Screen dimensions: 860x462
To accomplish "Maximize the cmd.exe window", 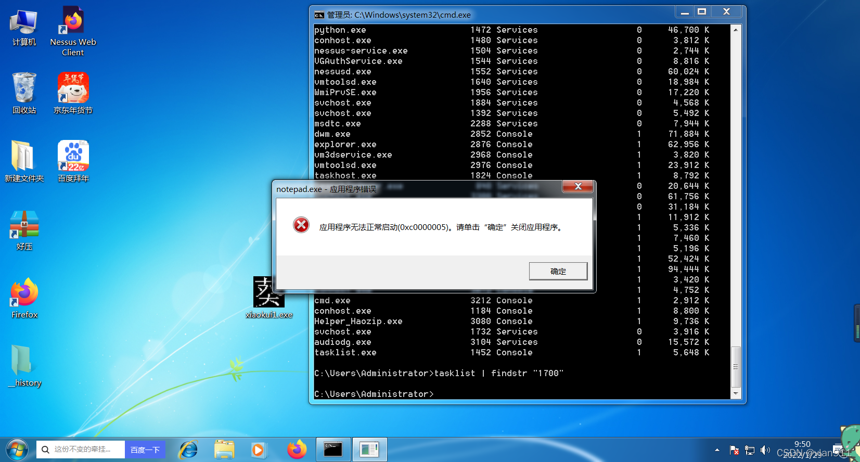I will point(702,12).
